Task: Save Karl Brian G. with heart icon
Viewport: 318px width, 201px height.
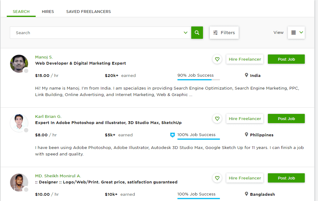Action: coord(217,119)
